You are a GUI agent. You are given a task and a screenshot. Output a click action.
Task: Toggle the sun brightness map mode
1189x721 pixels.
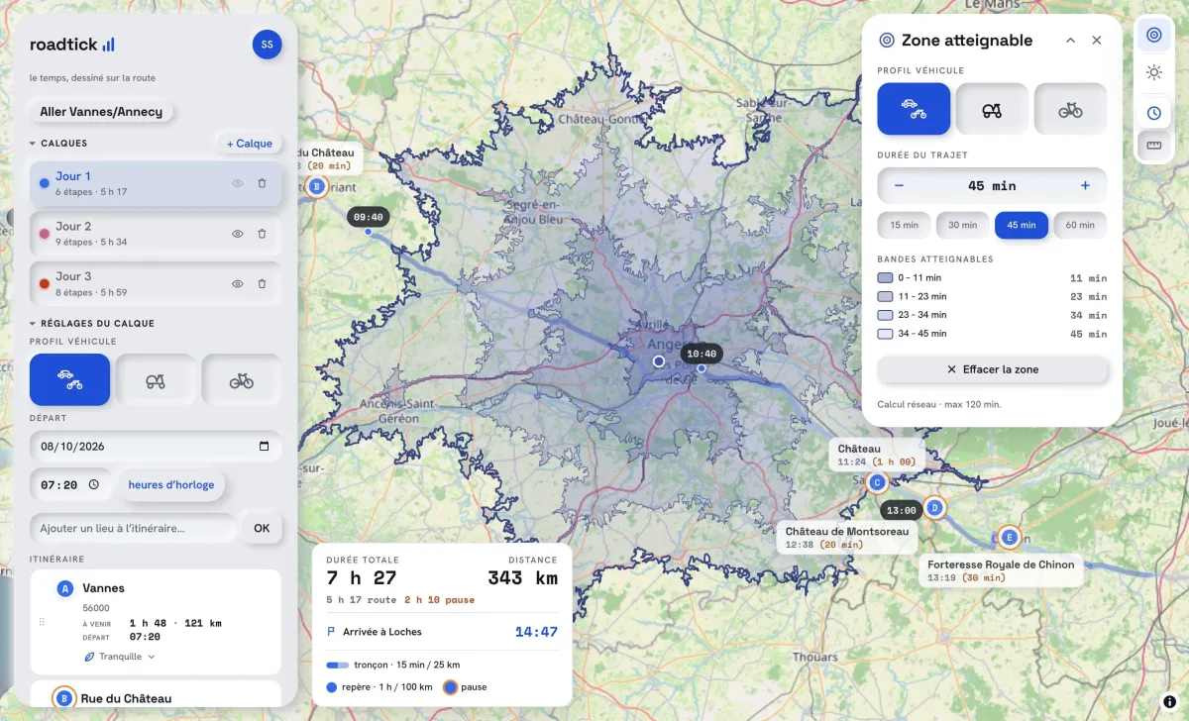click(1153, 72)
